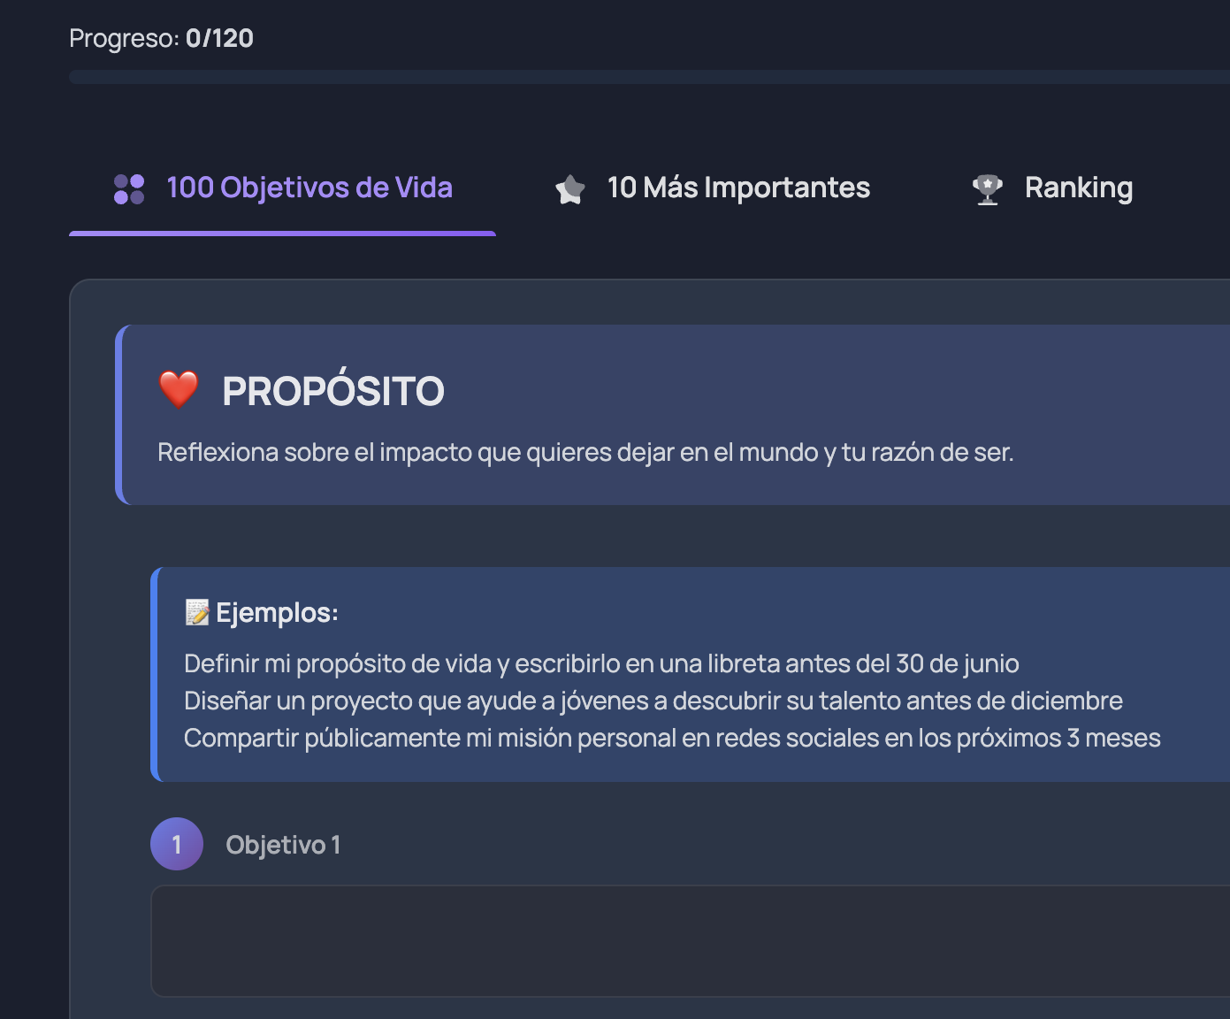Image resolution: width=1230 pixels, height=1019 pixels.
Task: Click the example about escribir propósito antes del 30 de junio
Action: tap(601, 663)
